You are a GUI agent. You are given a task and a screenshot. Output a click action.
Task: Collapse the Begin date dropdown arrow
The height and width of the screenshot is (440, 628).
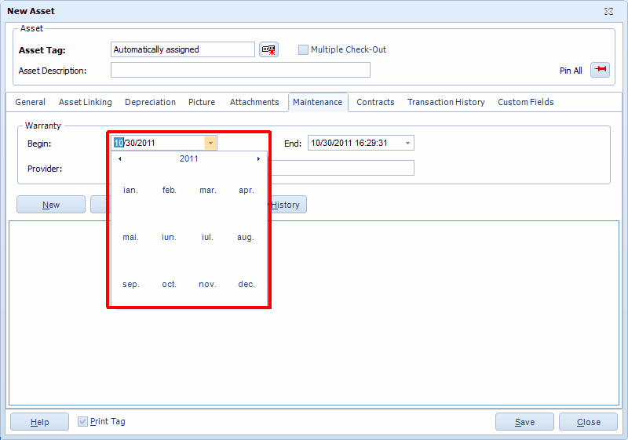[x=210, y=143]
